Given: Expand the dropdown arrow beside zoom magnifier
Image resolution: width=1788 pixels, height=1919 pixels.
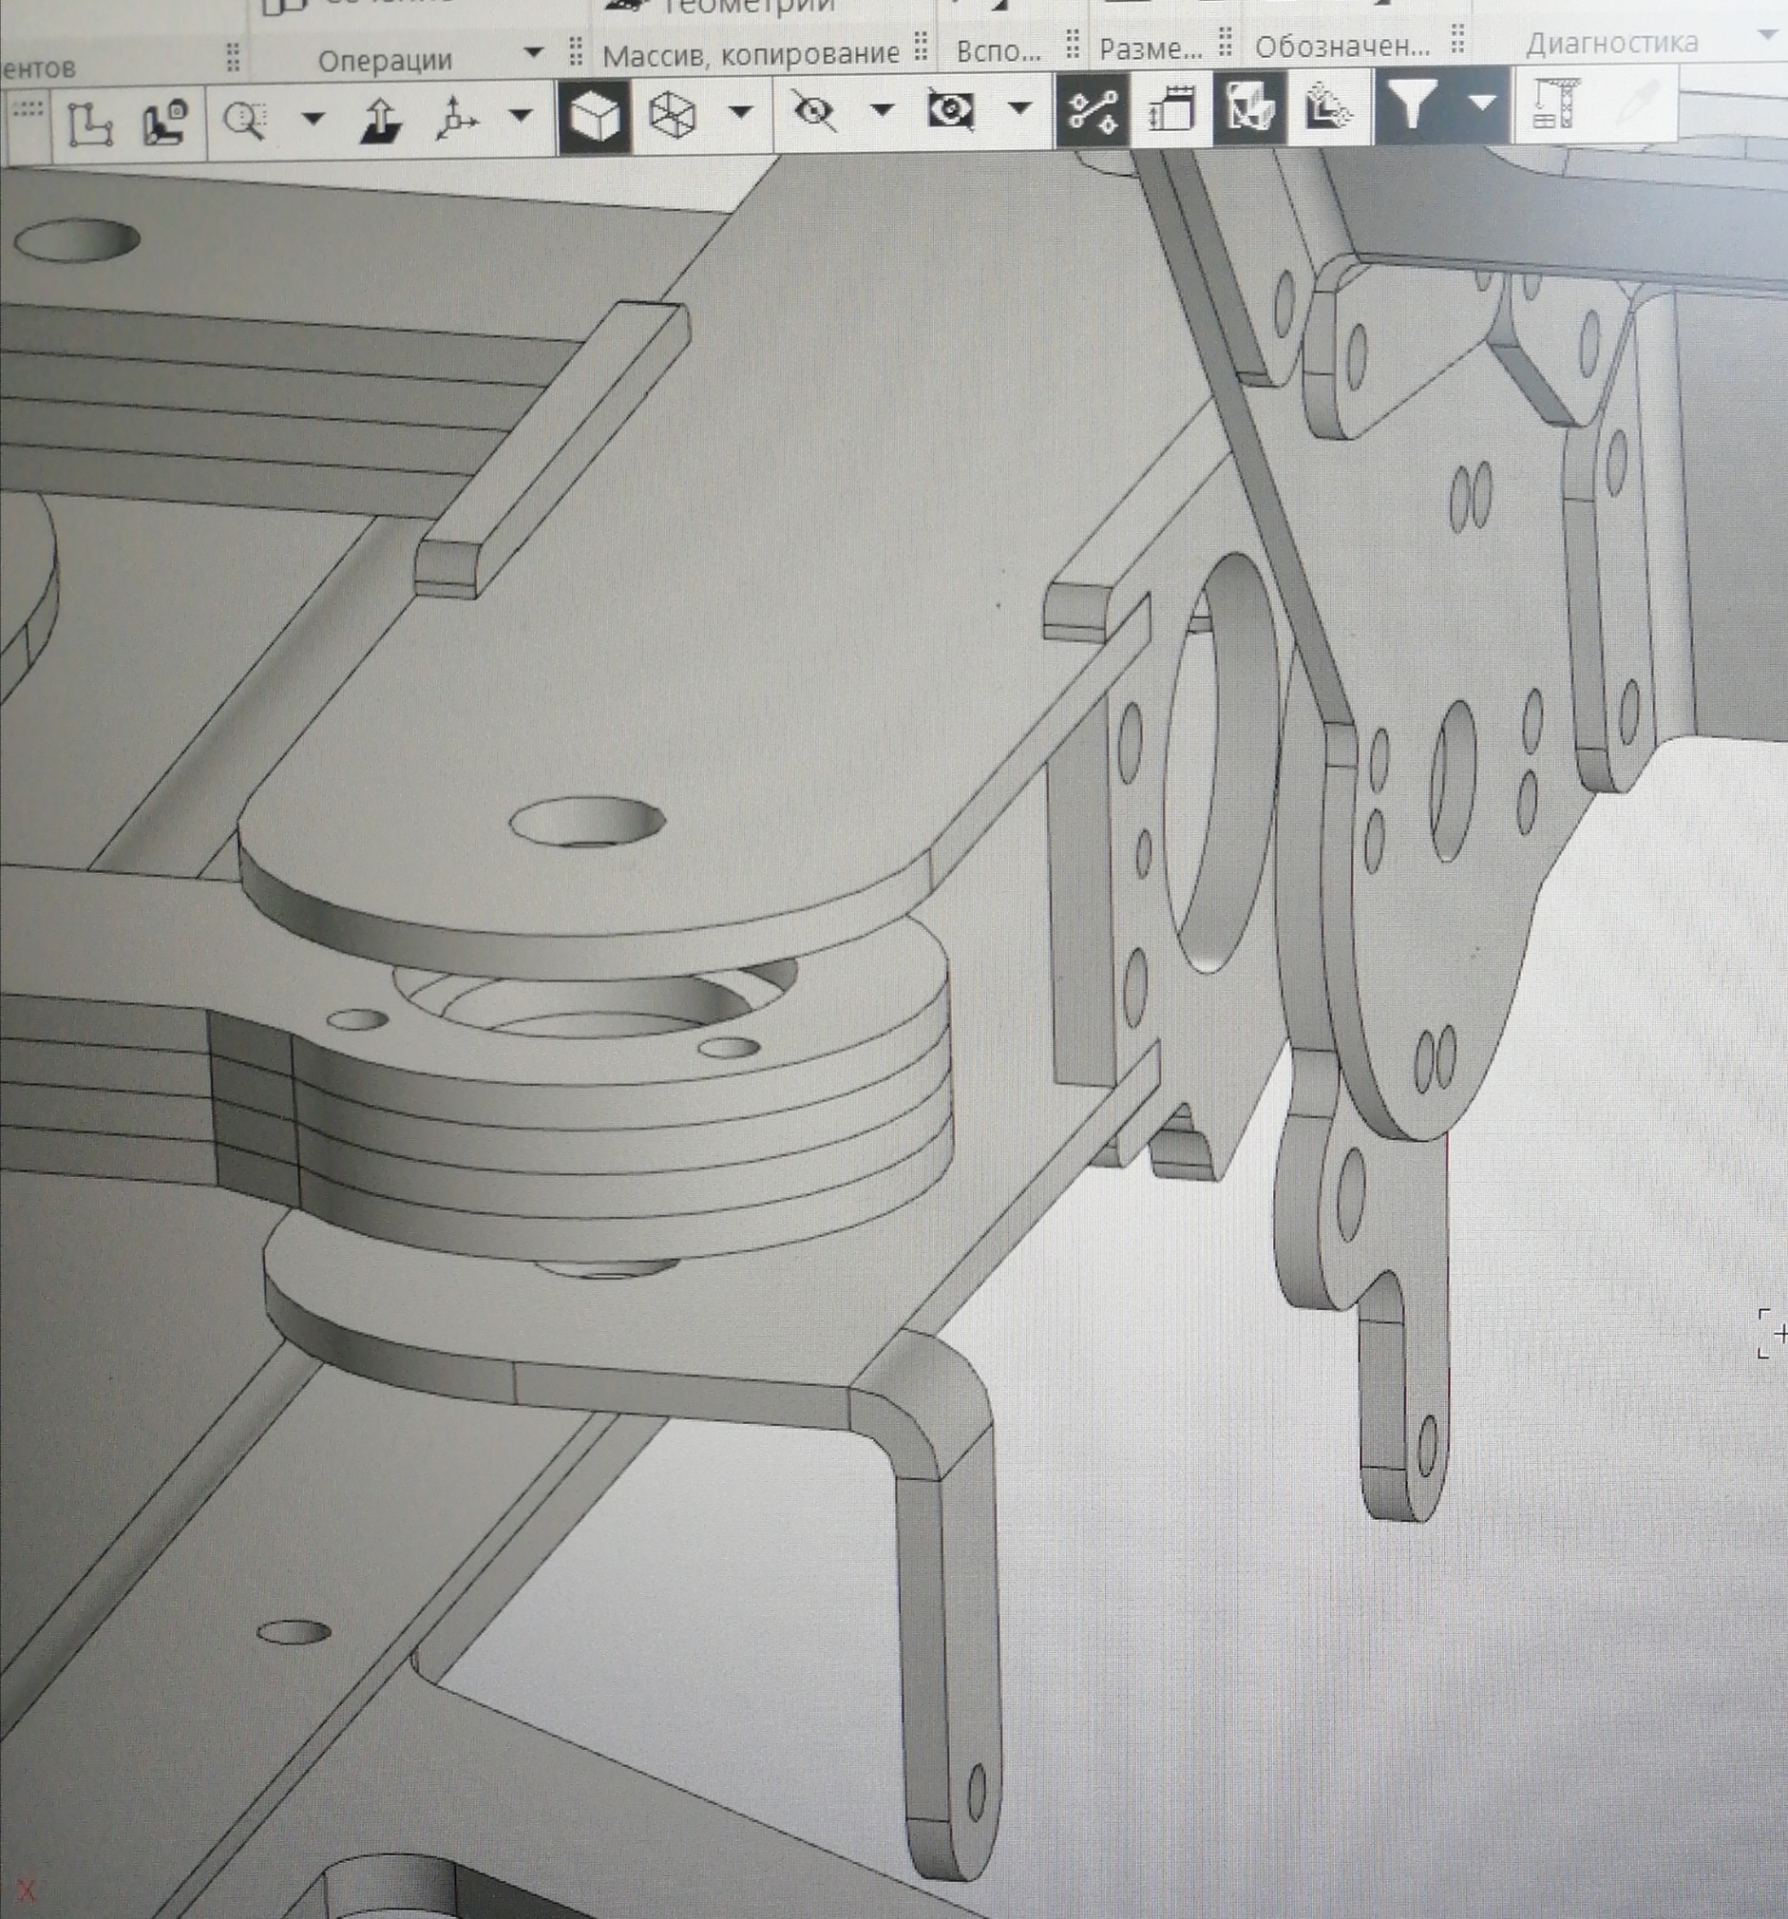Looking at the screenshot, I should 313,120.
